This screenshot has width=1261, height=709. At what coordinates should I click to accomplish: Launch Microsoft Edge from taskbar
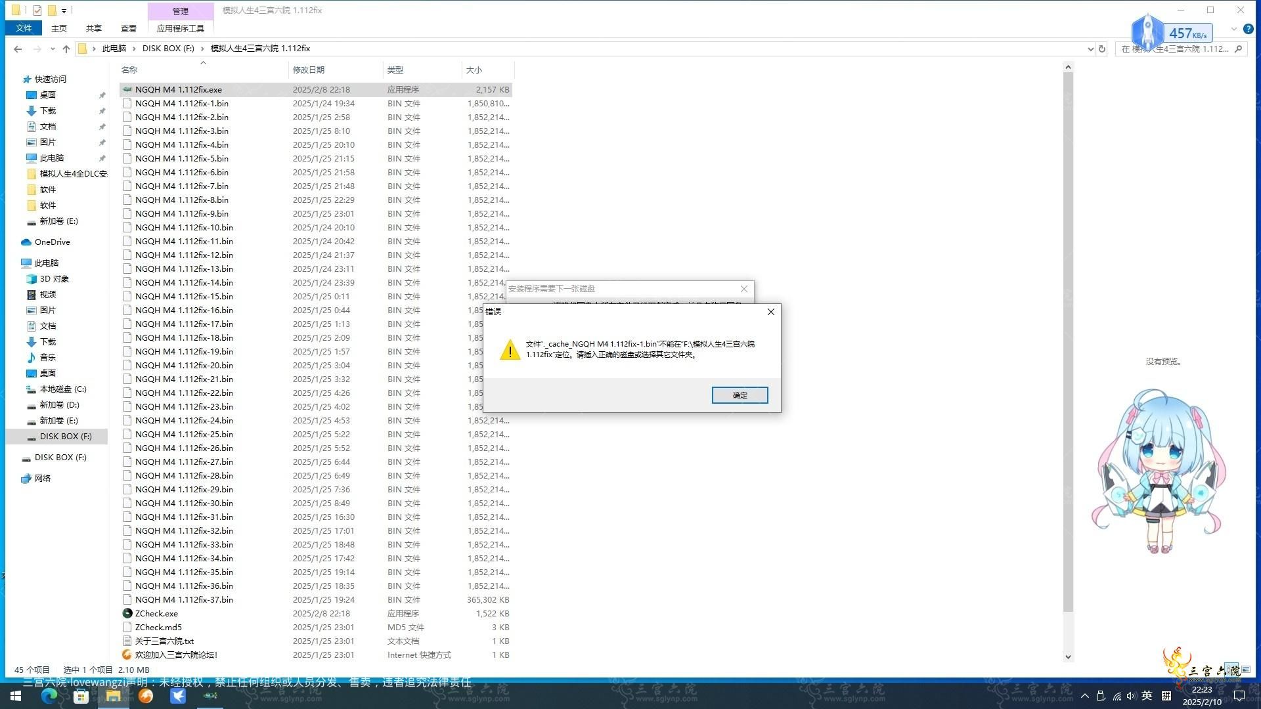(49, 696)
